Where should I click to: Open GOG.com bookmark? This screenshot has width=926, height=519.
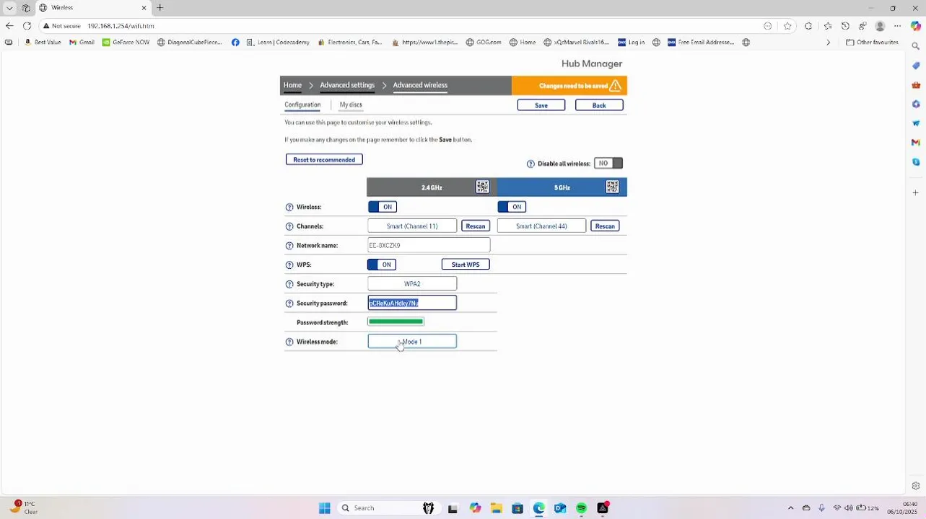click(x=484, y=43)
